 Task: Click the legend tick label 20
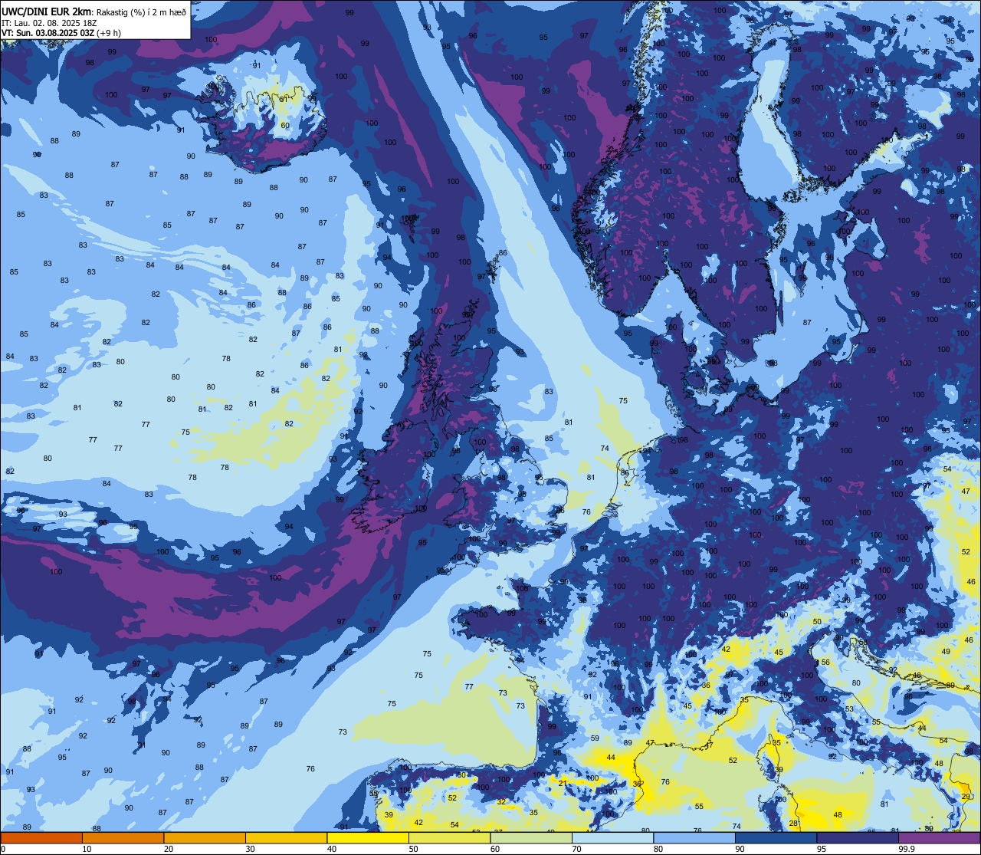pyautogui.click(x=169, y=849)
